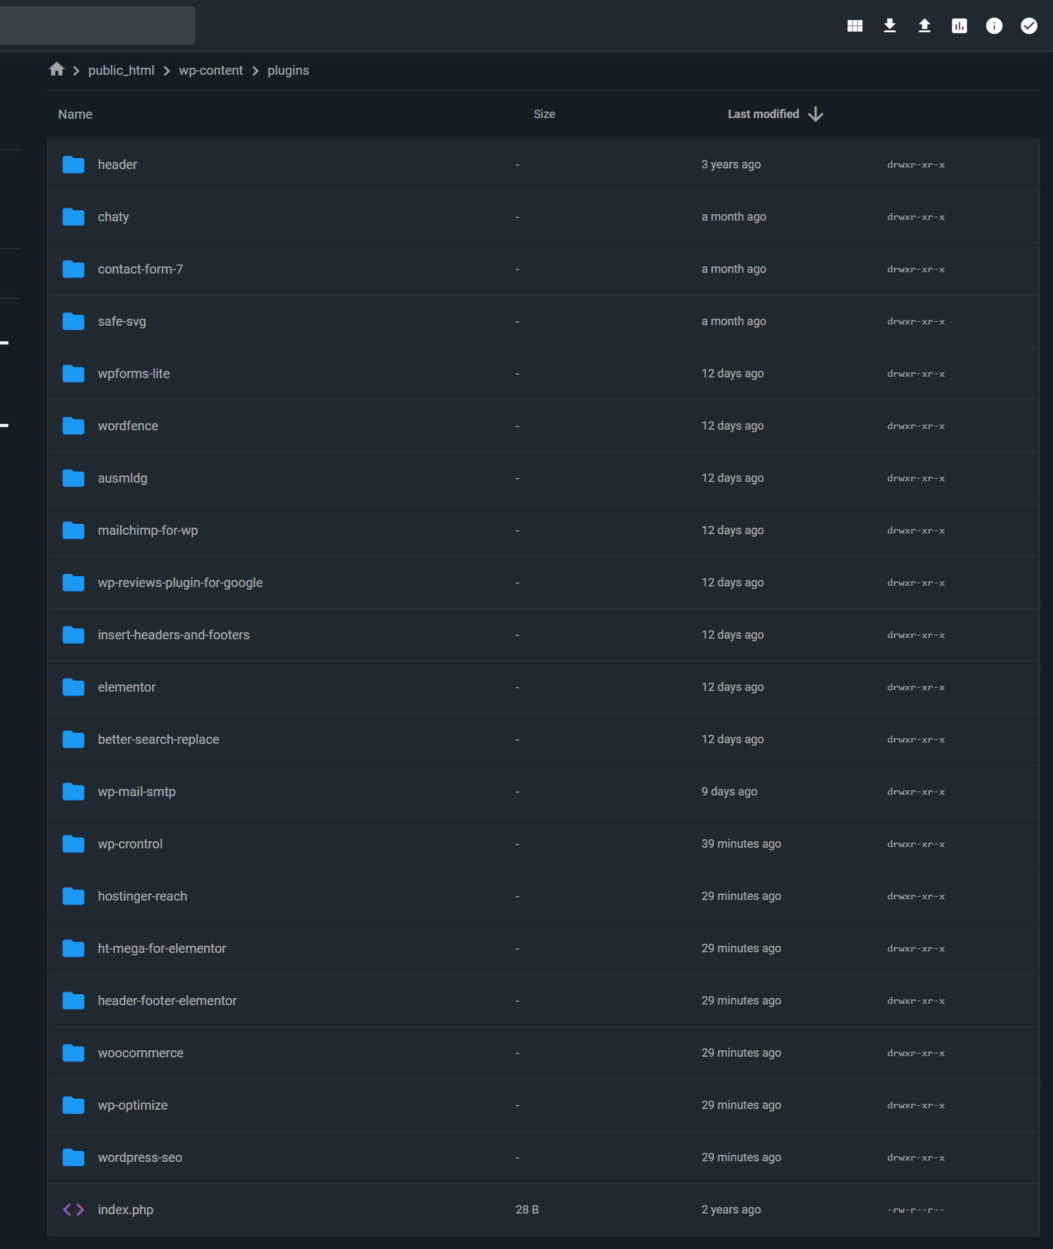Click the chaty folder name
Screen dimensions: 1053x1249
click(113, 217)
